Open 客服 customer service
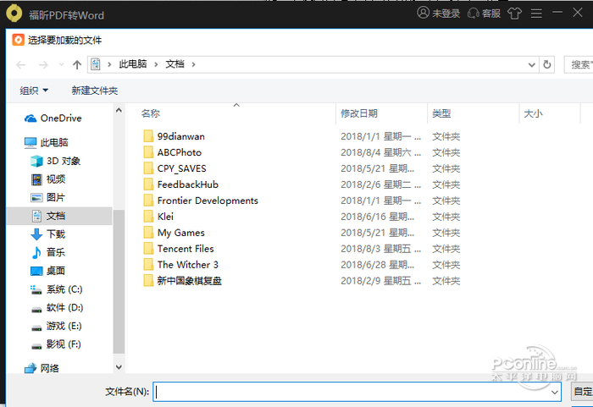This screenshot has height=407, width=593. pos(485,14)
